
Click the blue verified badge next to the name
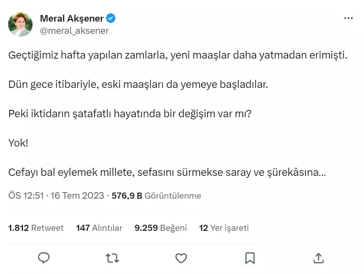pos(110,18)
